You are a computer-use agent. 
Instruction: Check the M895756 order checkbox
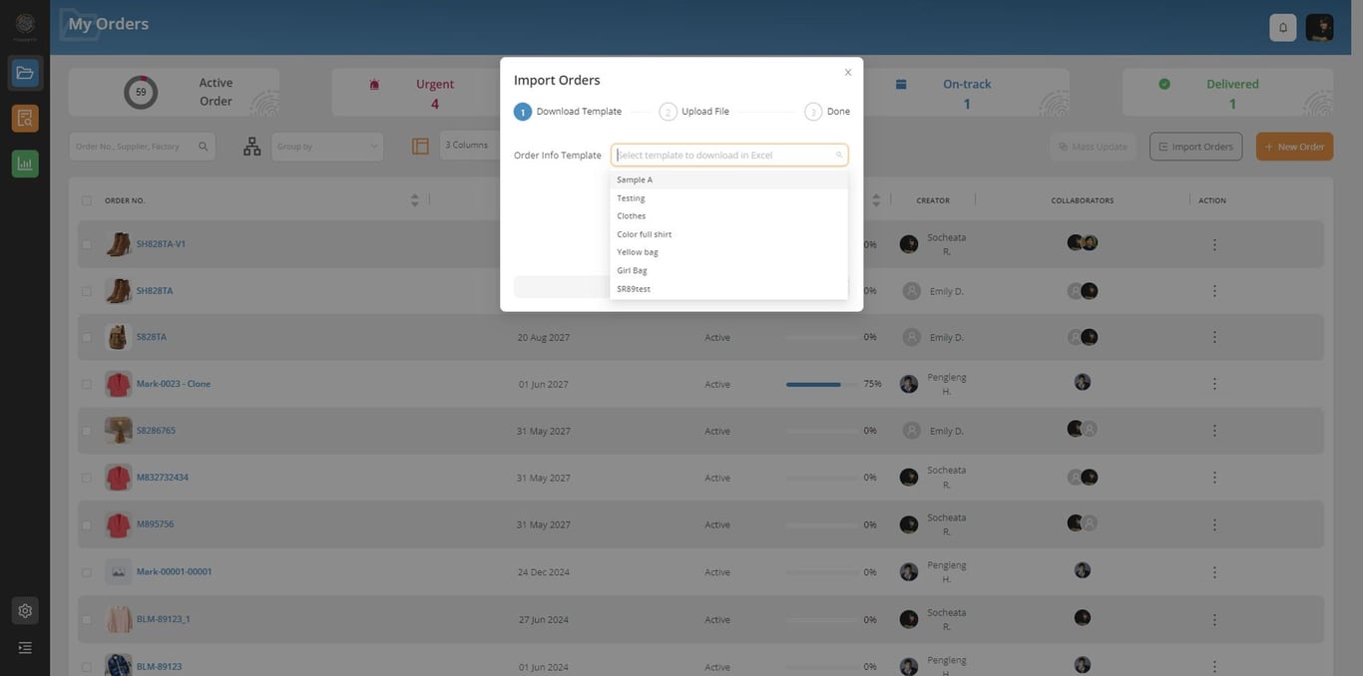point(87,524)
